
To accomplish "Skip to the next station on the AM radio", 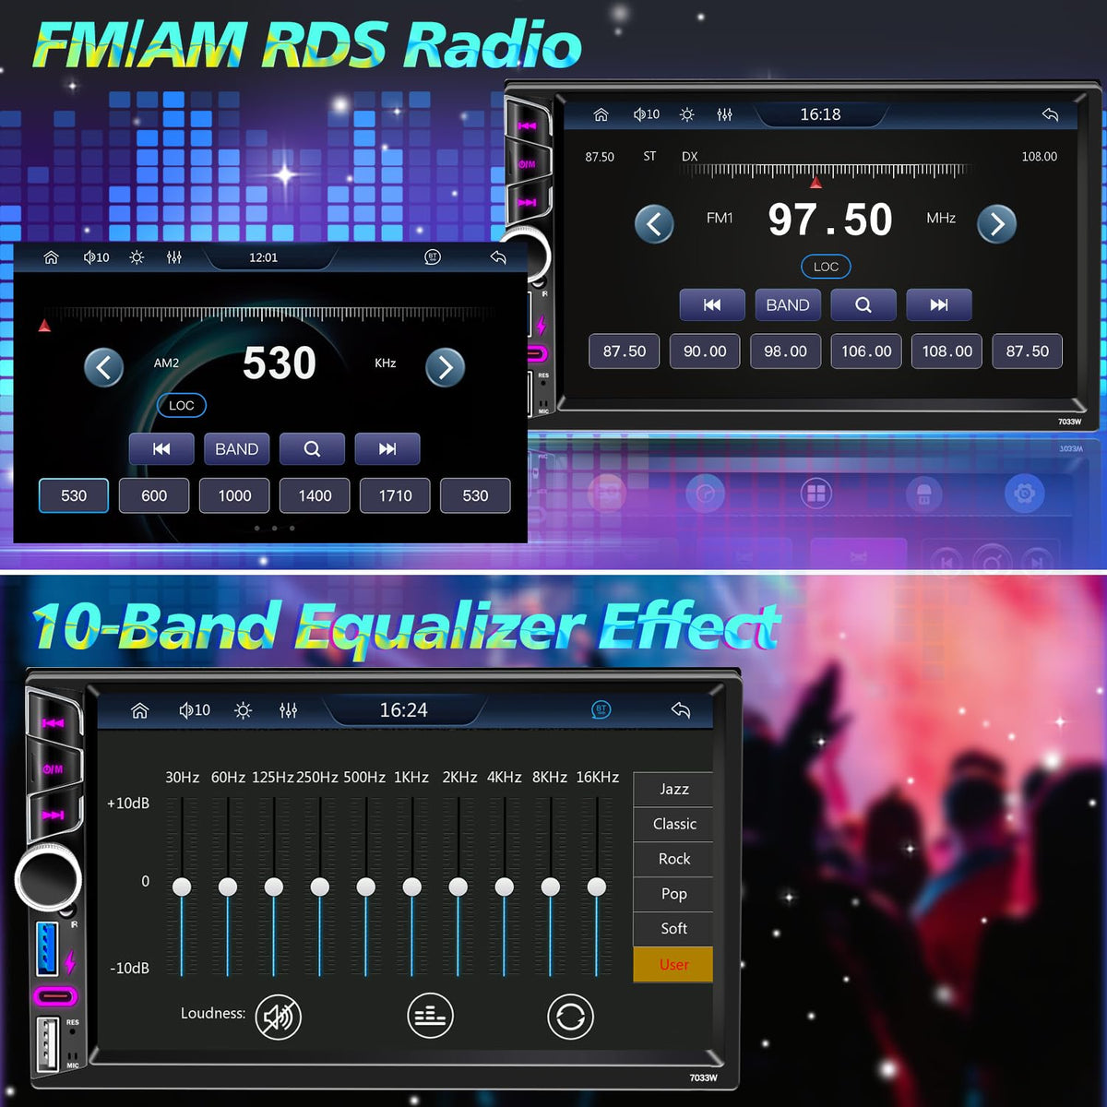I will point(387,448).
